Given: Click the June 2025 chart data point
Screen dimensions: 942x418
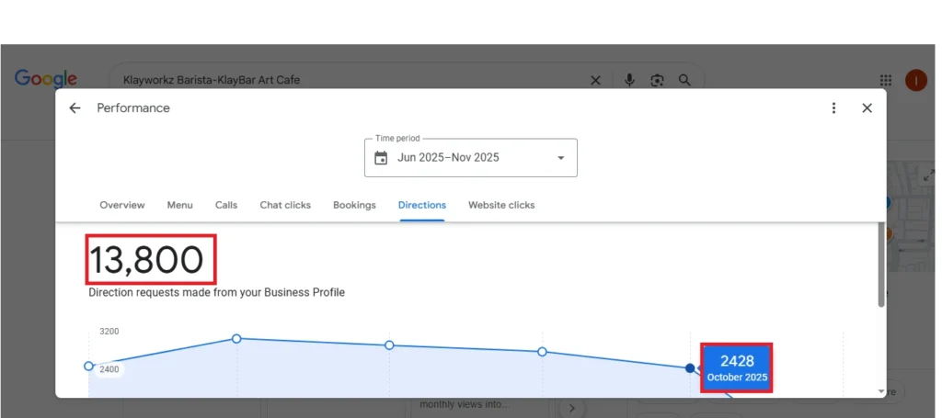Looking at the screenshot, I should pyautogui.click(x=89, y=366).
